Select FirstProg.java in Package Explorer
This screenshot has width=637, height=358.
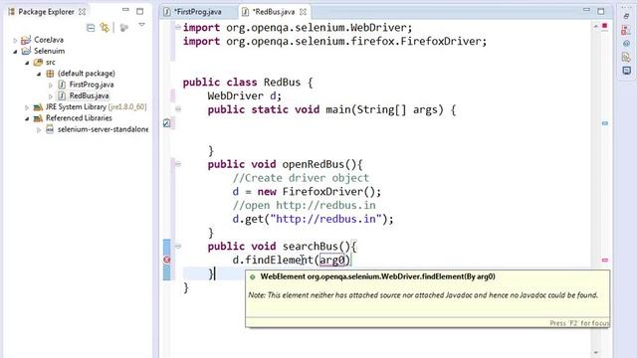[x=92, y=85]
